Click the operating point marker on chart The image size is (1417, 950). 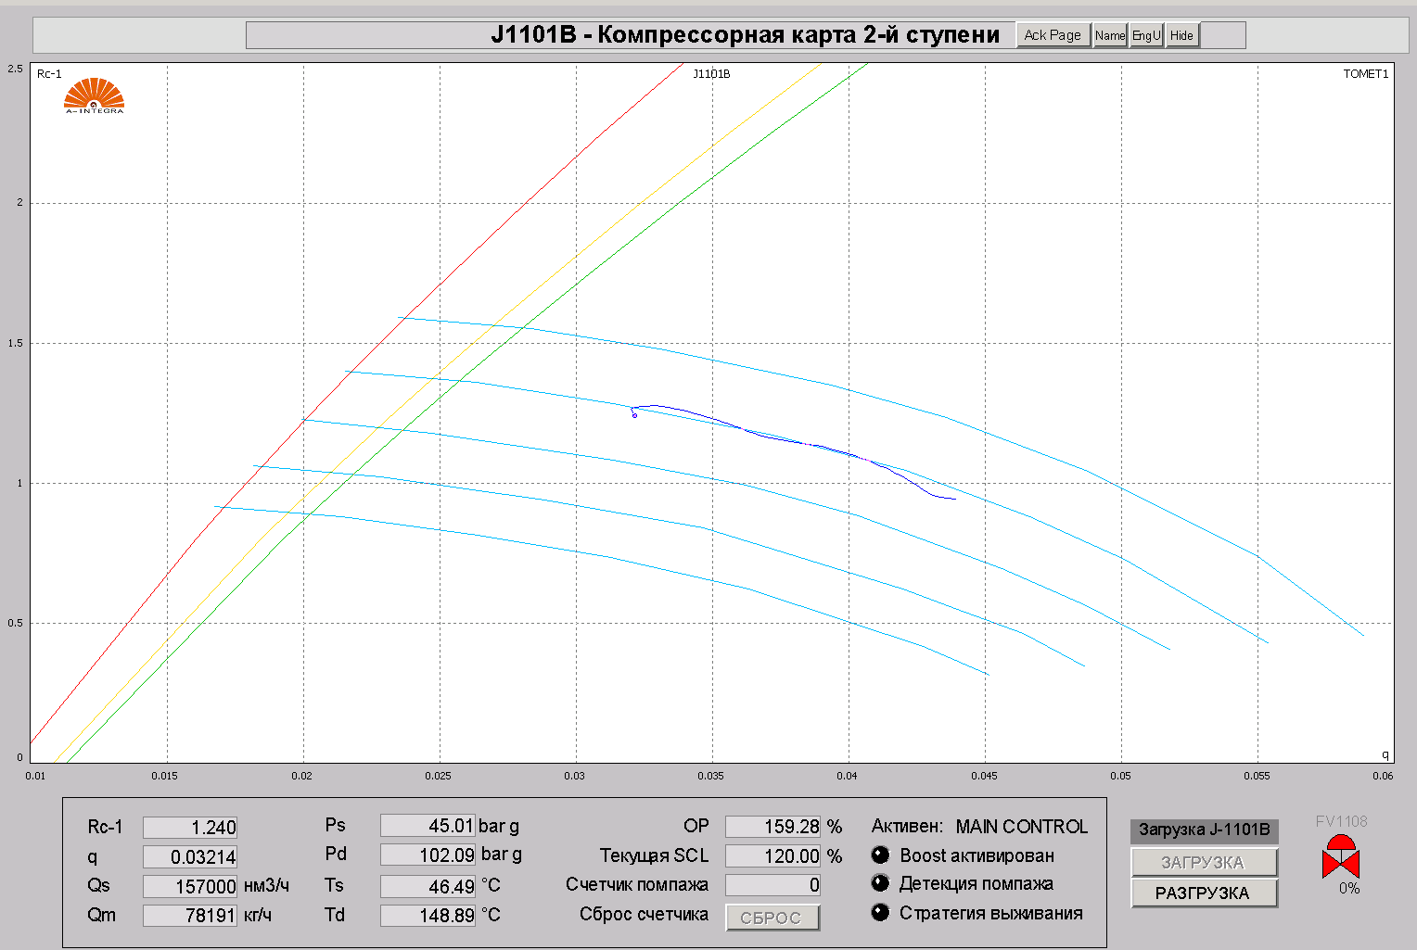[634, 415]
